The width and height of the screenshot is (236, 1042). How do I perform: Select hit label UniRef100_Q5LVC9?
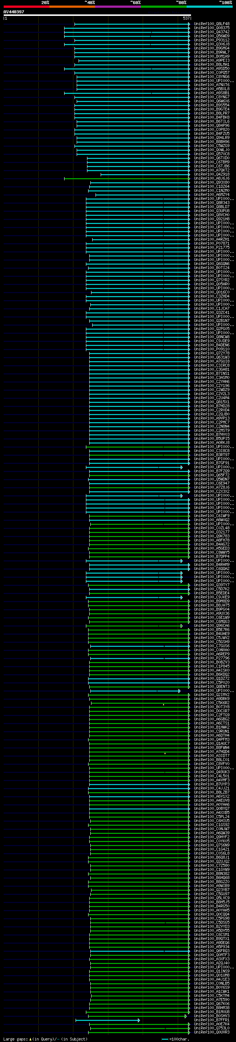[211, 898]
